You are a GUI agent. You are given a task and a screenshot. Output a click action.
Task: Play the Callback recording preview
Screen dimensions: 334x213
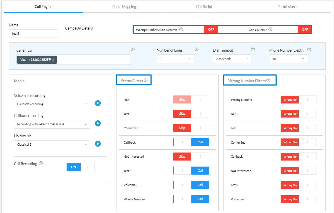point(98,123)
